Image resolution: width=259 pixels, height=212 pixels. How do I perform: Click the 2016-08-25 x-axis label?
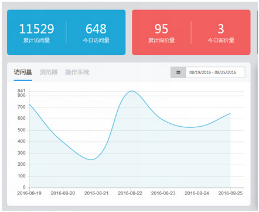tap(230, 193)
